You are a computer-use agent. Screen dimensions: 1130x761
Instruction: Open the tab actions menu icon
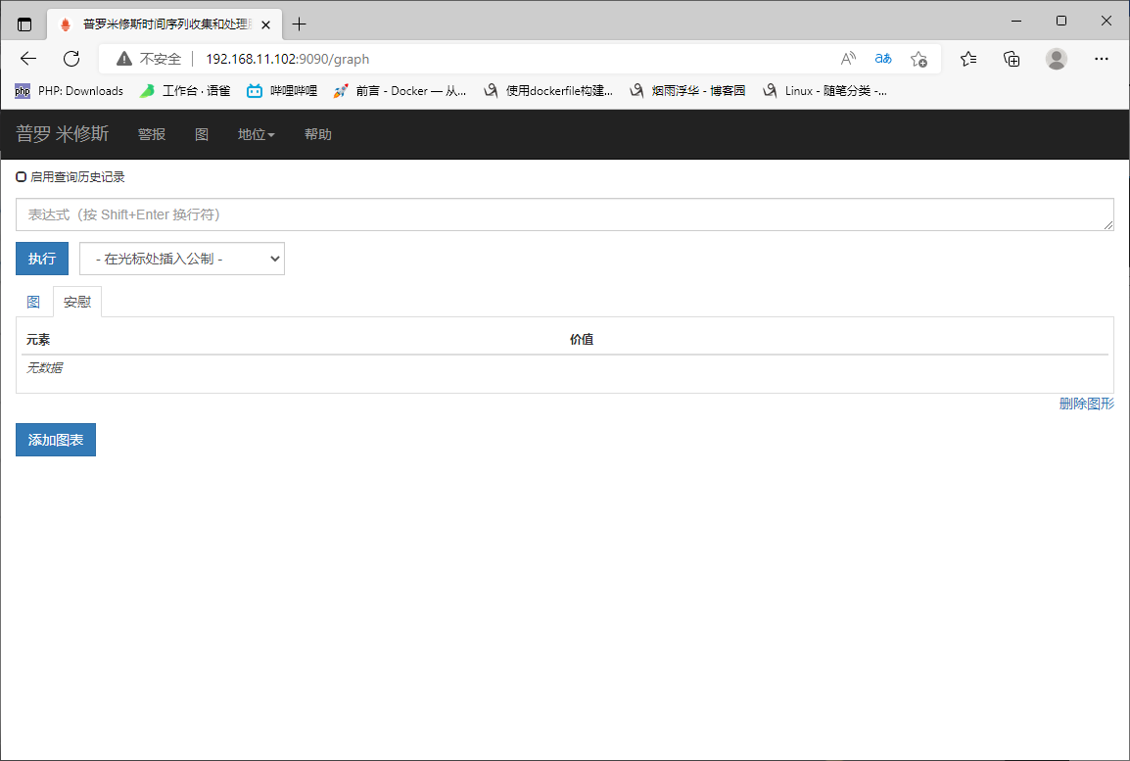(x=24, y=24)
